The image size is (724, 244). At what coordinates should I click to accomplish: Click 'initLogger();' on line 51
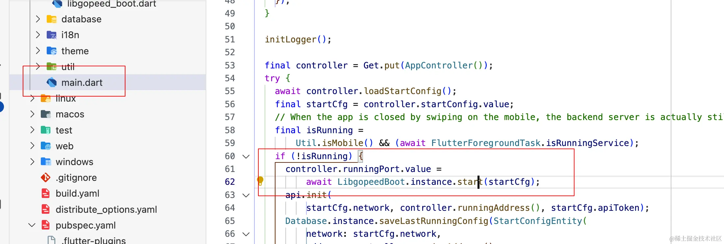[x=298, y=39]
